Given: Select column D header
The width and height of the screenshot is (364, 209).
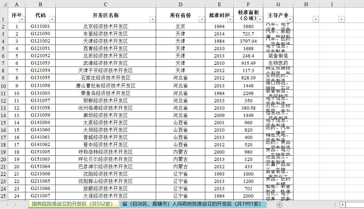Looking at the screenshot, I should (180, 4).
